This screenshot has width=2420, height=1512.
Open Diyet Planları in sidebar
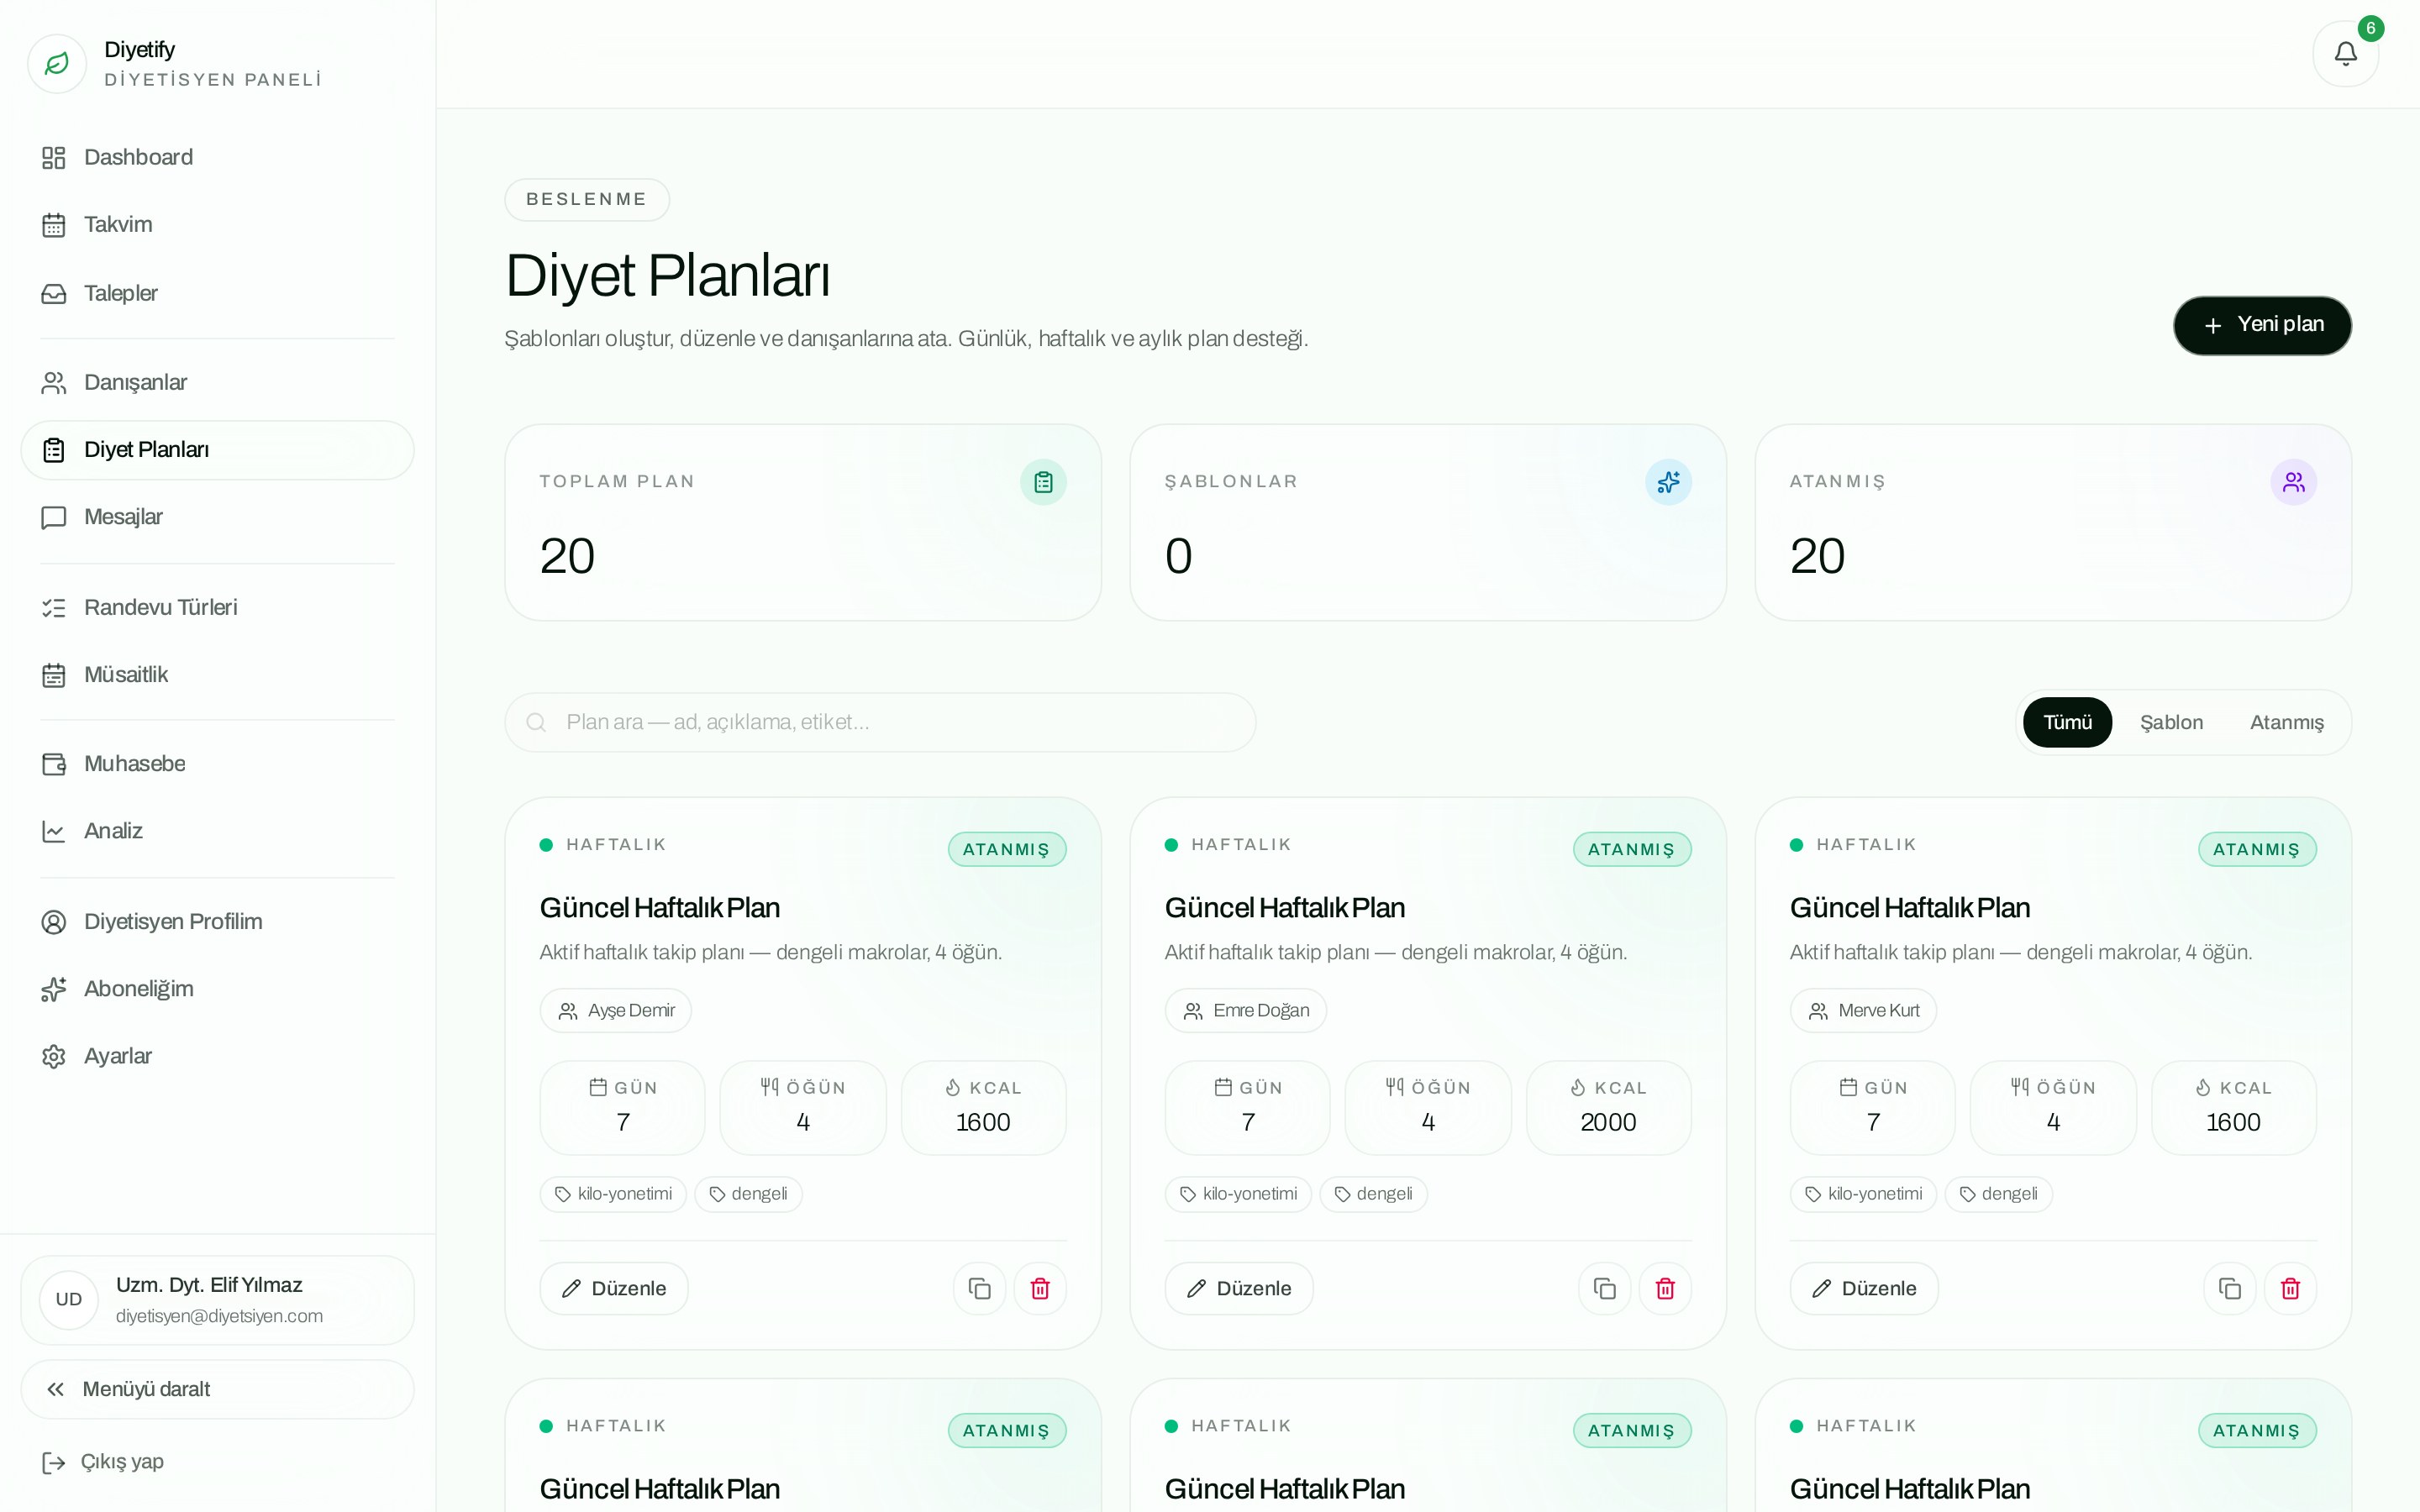[217, 450]
